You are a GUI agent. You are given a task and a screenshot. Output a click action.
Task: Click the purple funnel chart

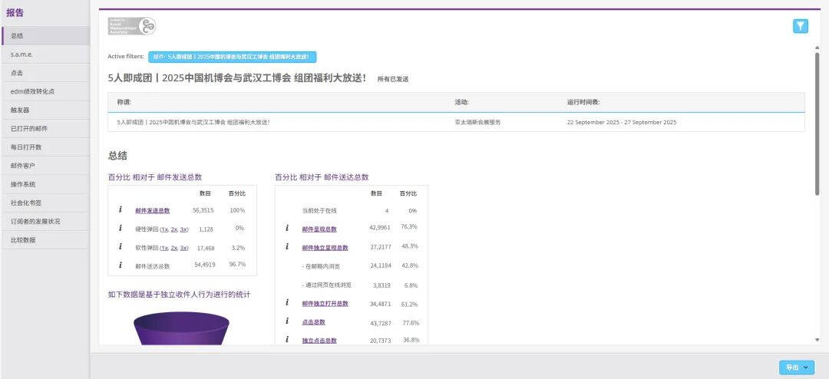point(181,328)
